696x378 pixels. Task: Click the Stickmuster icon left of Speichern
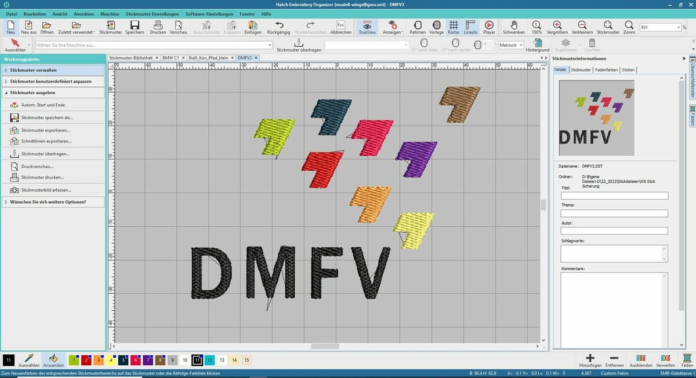point(111,27)
